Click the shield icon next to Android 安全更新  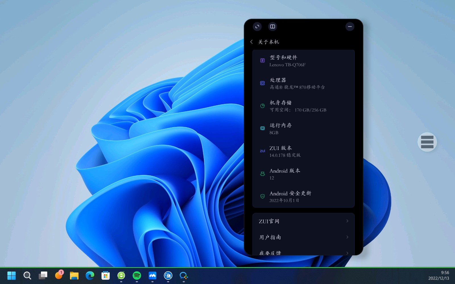262,196
